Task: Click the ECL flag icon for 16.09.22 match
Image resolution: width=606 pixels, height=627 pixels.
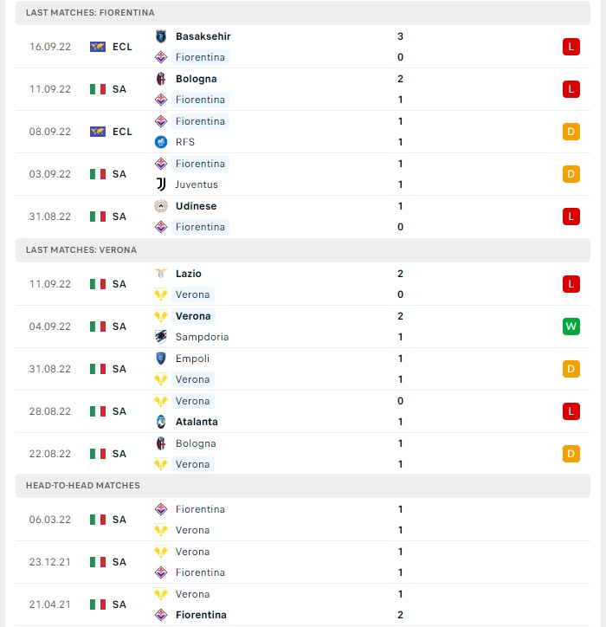Action: coord(98,47)
